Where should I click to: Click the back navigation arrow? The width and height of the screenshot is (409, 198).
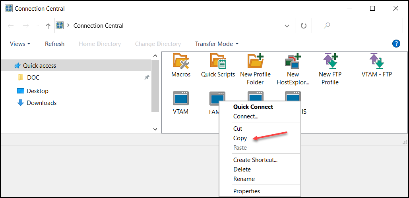coord(11,26)
